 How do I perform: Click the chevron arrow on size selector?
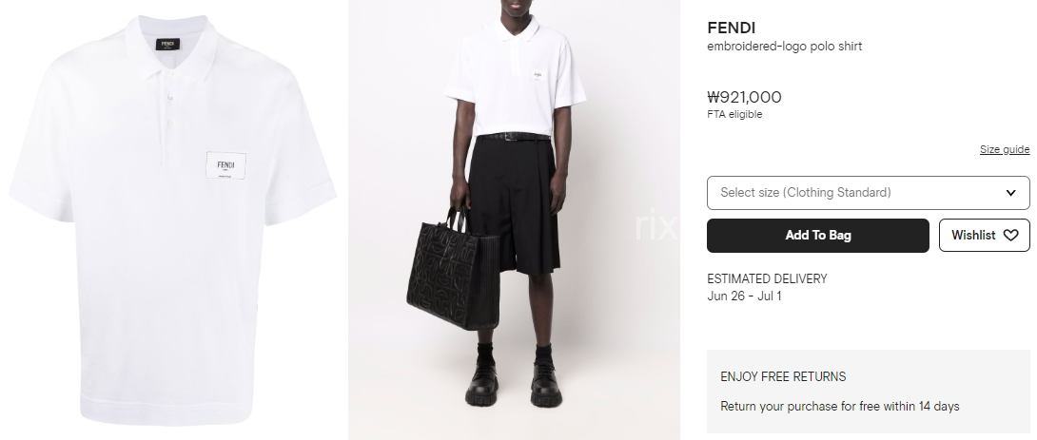point(1010,193)
